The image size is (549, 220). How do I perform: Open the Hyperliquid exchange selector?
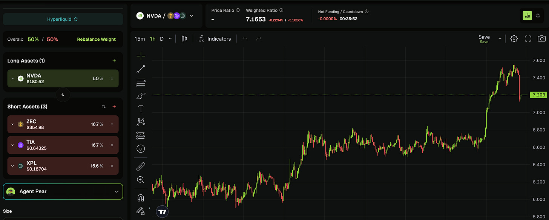[x=63, y=19]
